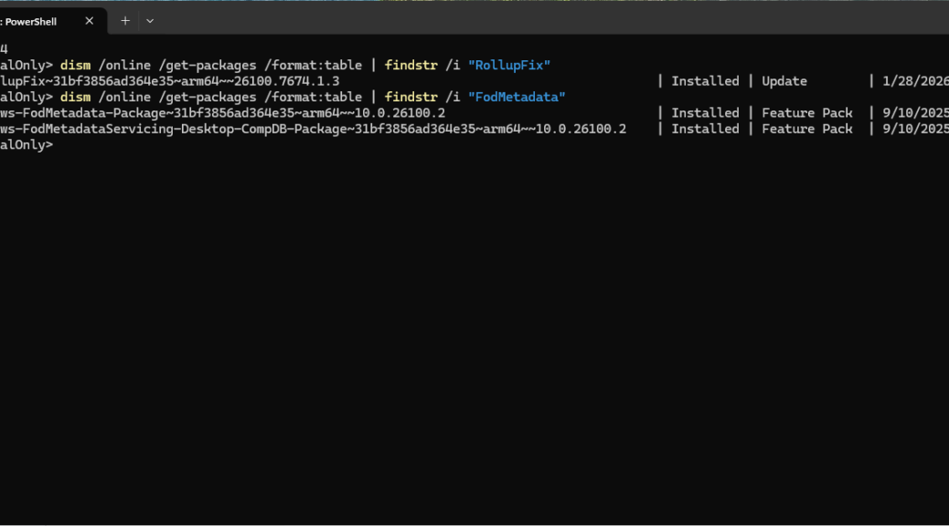Viewport: 949px width, 526px height.
Task: Click the new tab plus icon
Action: click(125, 21)
